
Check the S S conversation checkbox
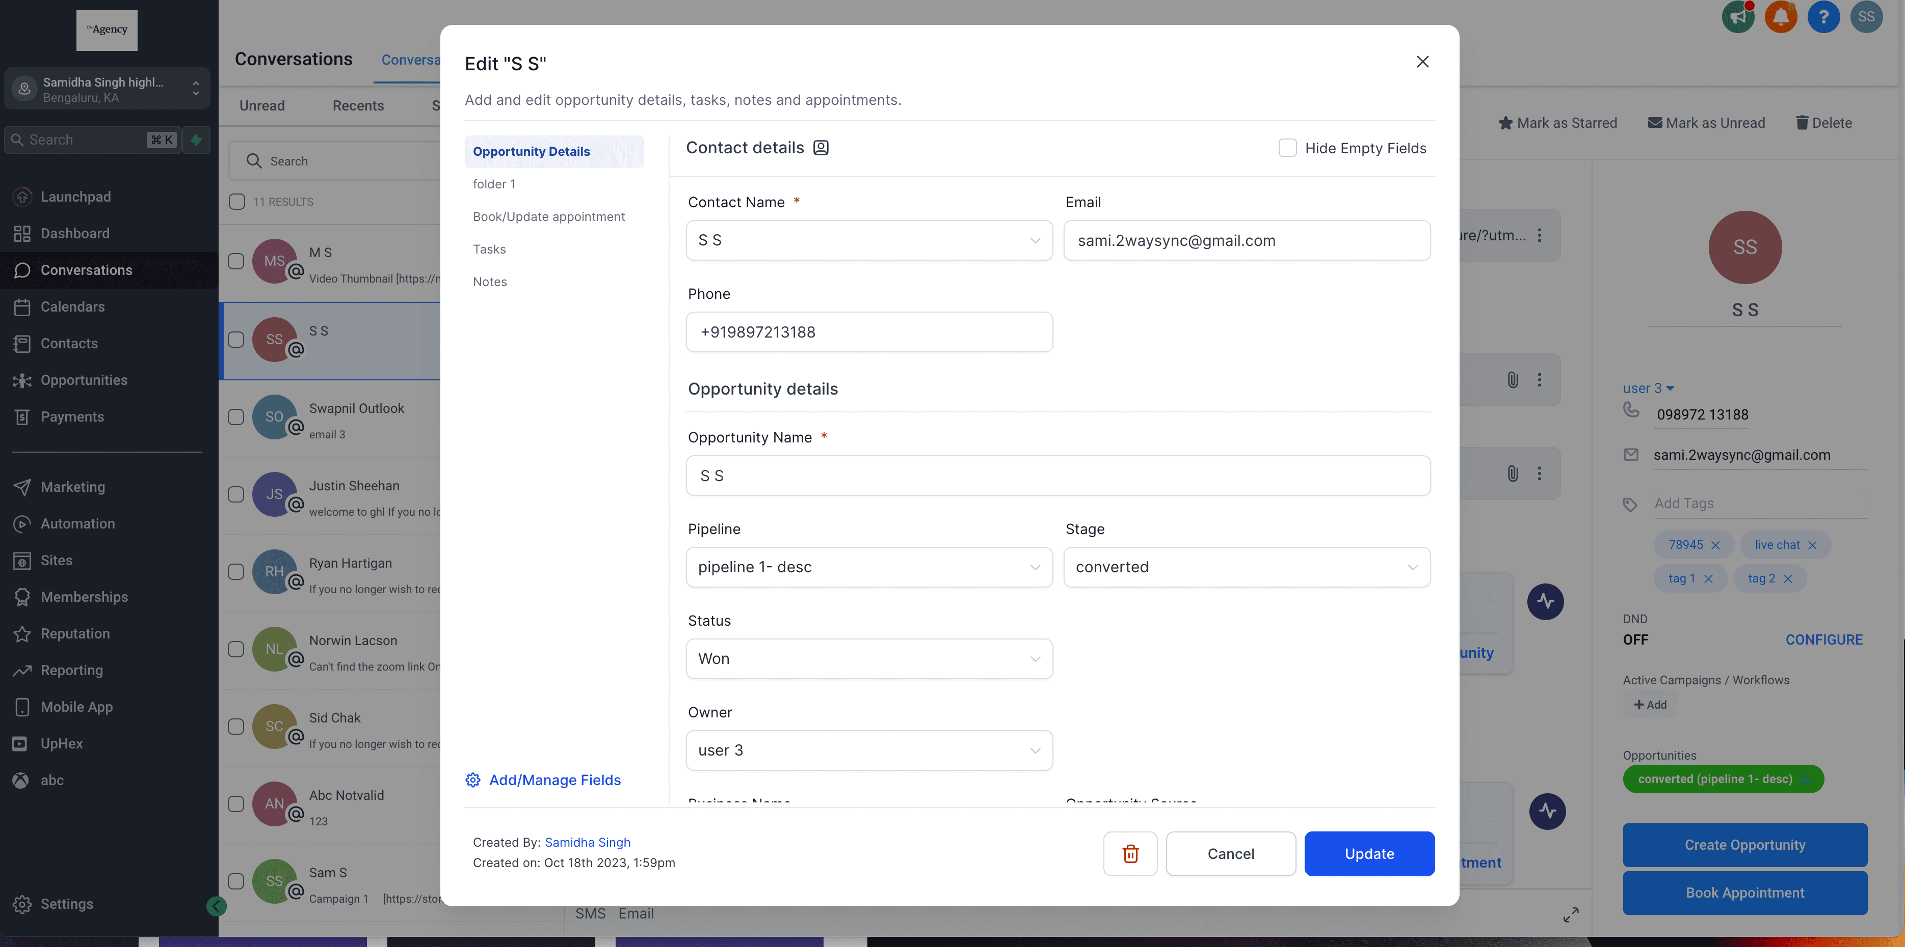pyautogui.click(x=236, y=340)
